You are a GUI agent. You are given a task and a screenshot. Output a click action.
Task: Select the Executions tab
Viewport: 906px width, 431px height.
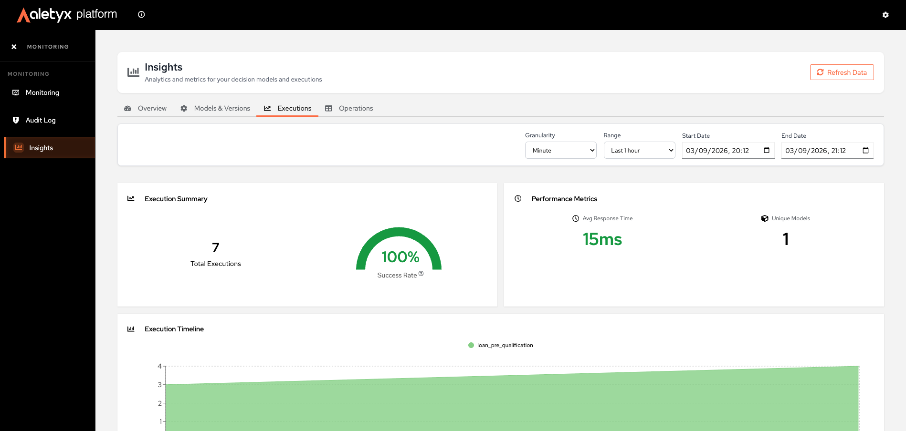point(287,108)
